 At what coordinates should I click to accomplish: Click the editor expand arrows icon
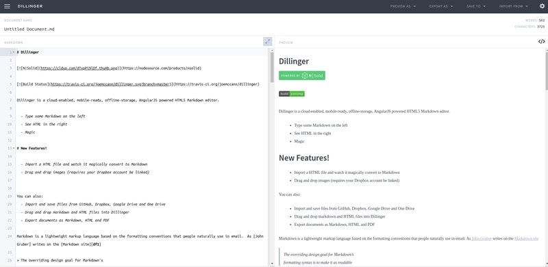tap(268, 42)
